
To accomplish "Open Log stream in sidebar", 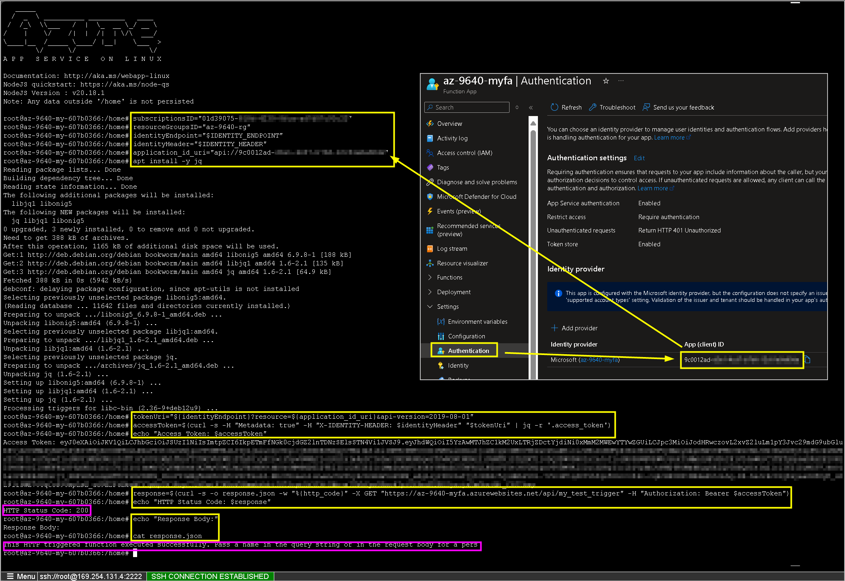I will [x=452, y=249].
